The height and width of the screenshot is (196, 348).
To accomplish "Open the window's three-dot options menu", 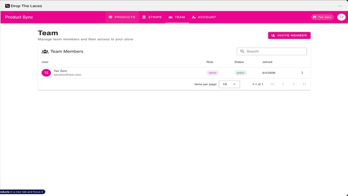I will click(340, 6).
